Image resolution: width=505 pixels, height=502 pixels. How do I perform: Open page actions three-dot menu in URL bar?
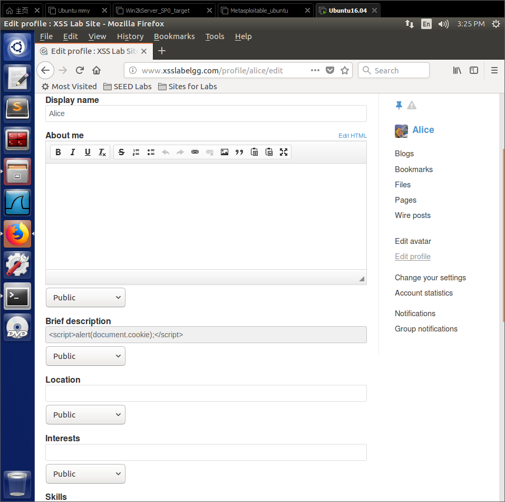pos(315,70)
